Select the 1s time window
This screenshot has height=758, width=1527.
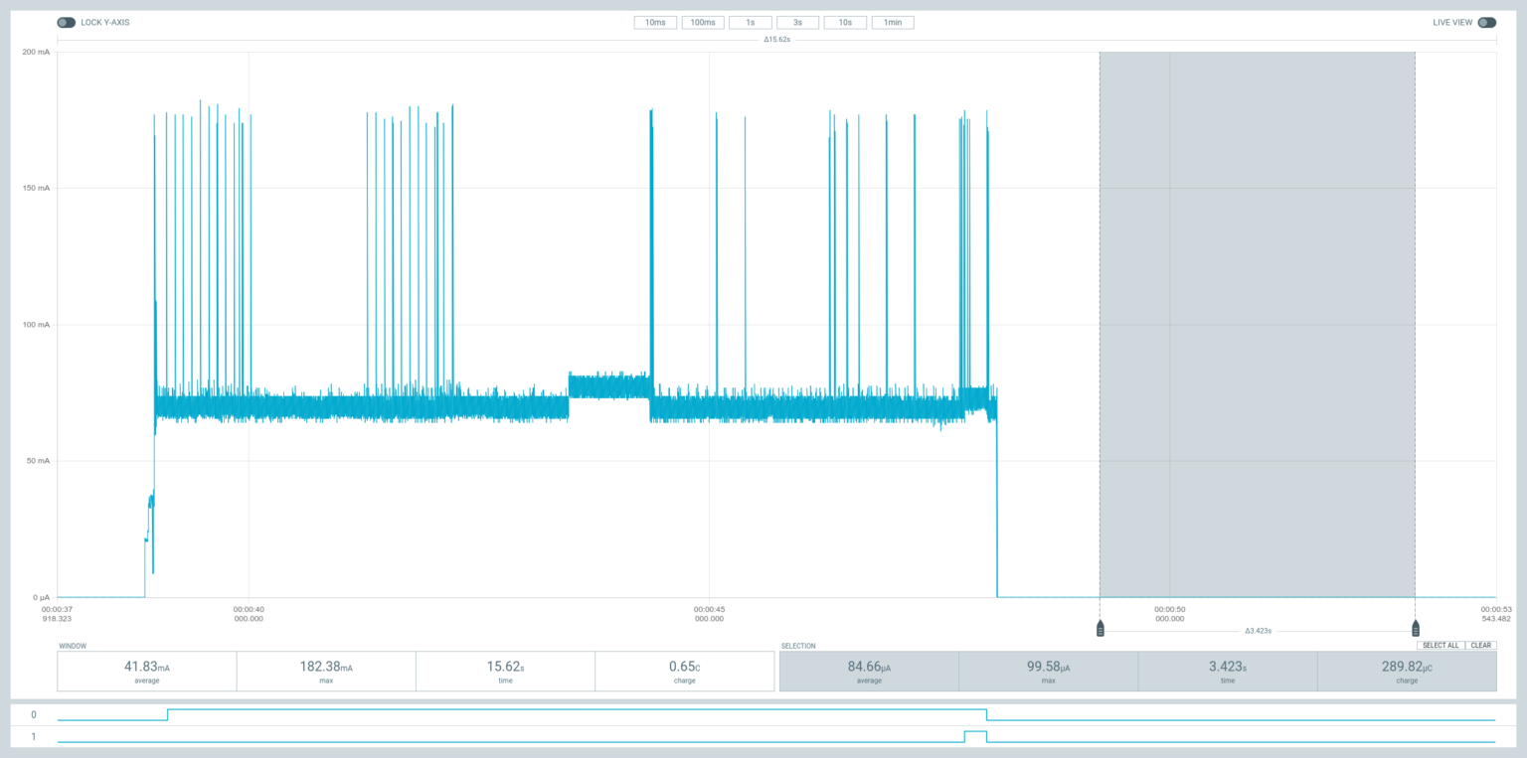click(750, 22)
